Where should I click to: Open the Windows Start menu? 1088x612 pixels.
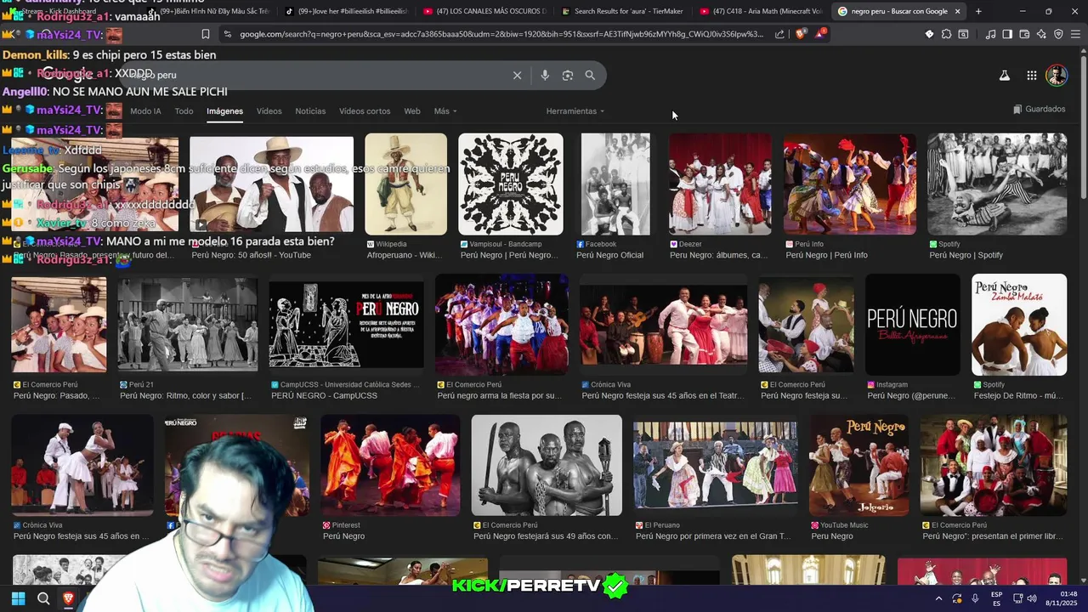[x=18, y=598]
